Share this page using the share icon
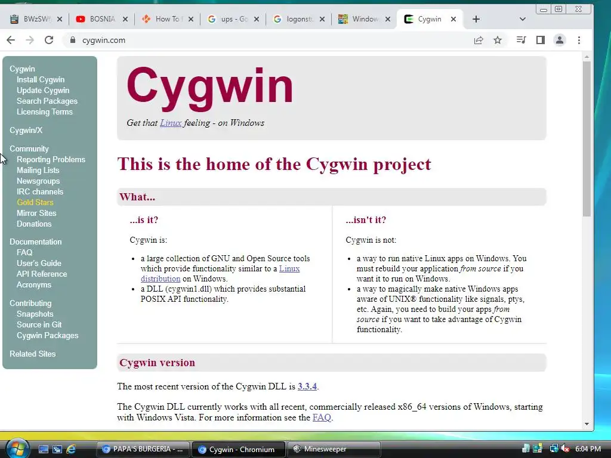This screenshot has height=458, width=611. pos(479,40)
